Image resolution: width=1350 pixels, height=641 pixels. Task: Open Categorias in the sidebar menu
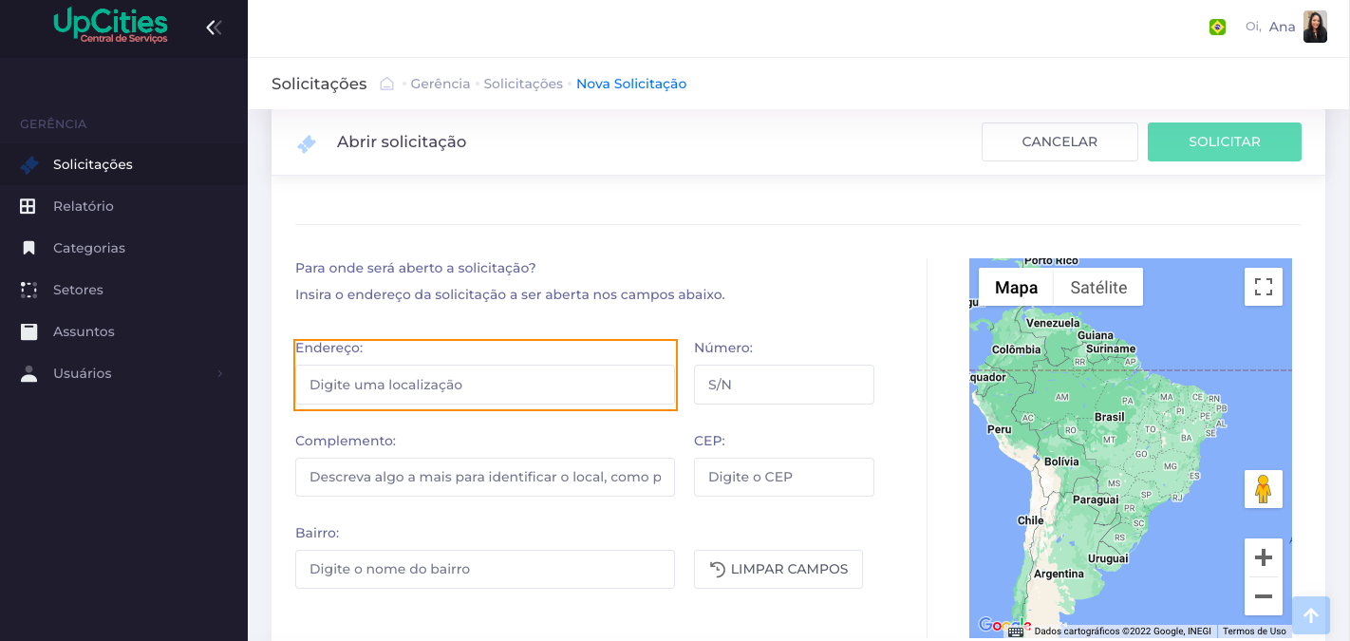[123, 248]
